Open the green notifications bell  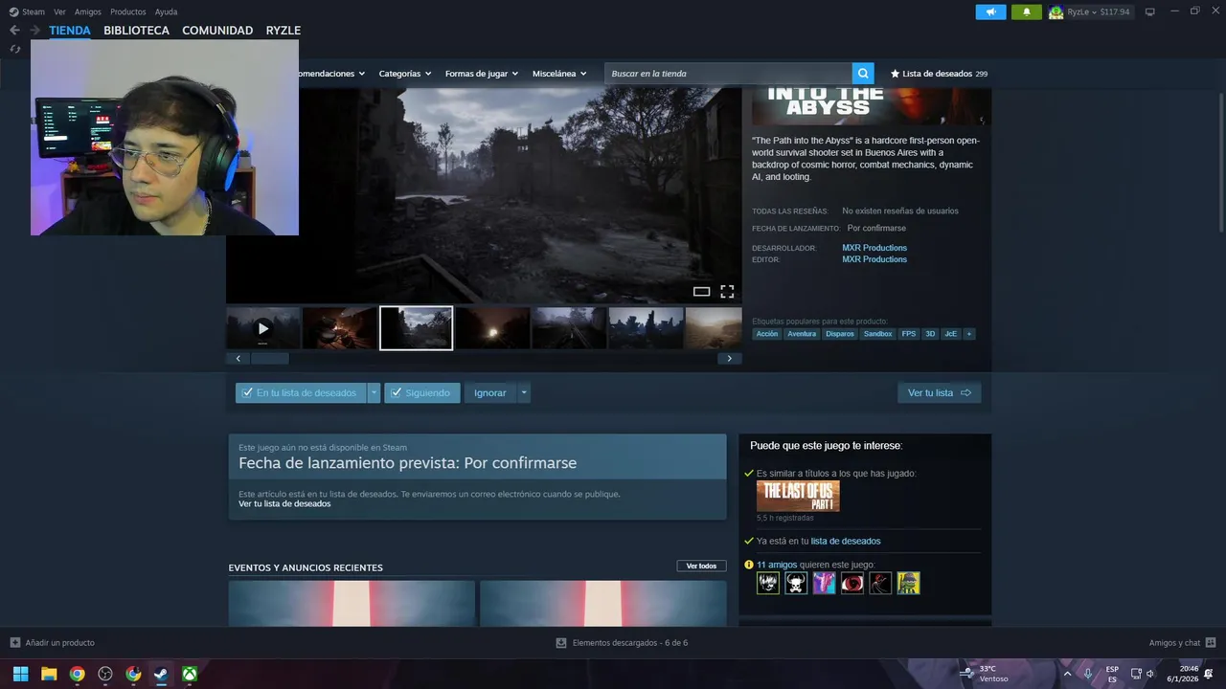(x=1027, y=11)
